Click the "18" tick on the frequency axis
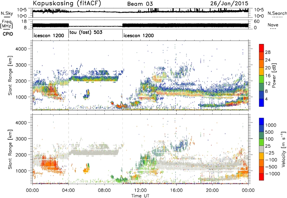Viewport: 287px width, 198px height. [24, 21]
